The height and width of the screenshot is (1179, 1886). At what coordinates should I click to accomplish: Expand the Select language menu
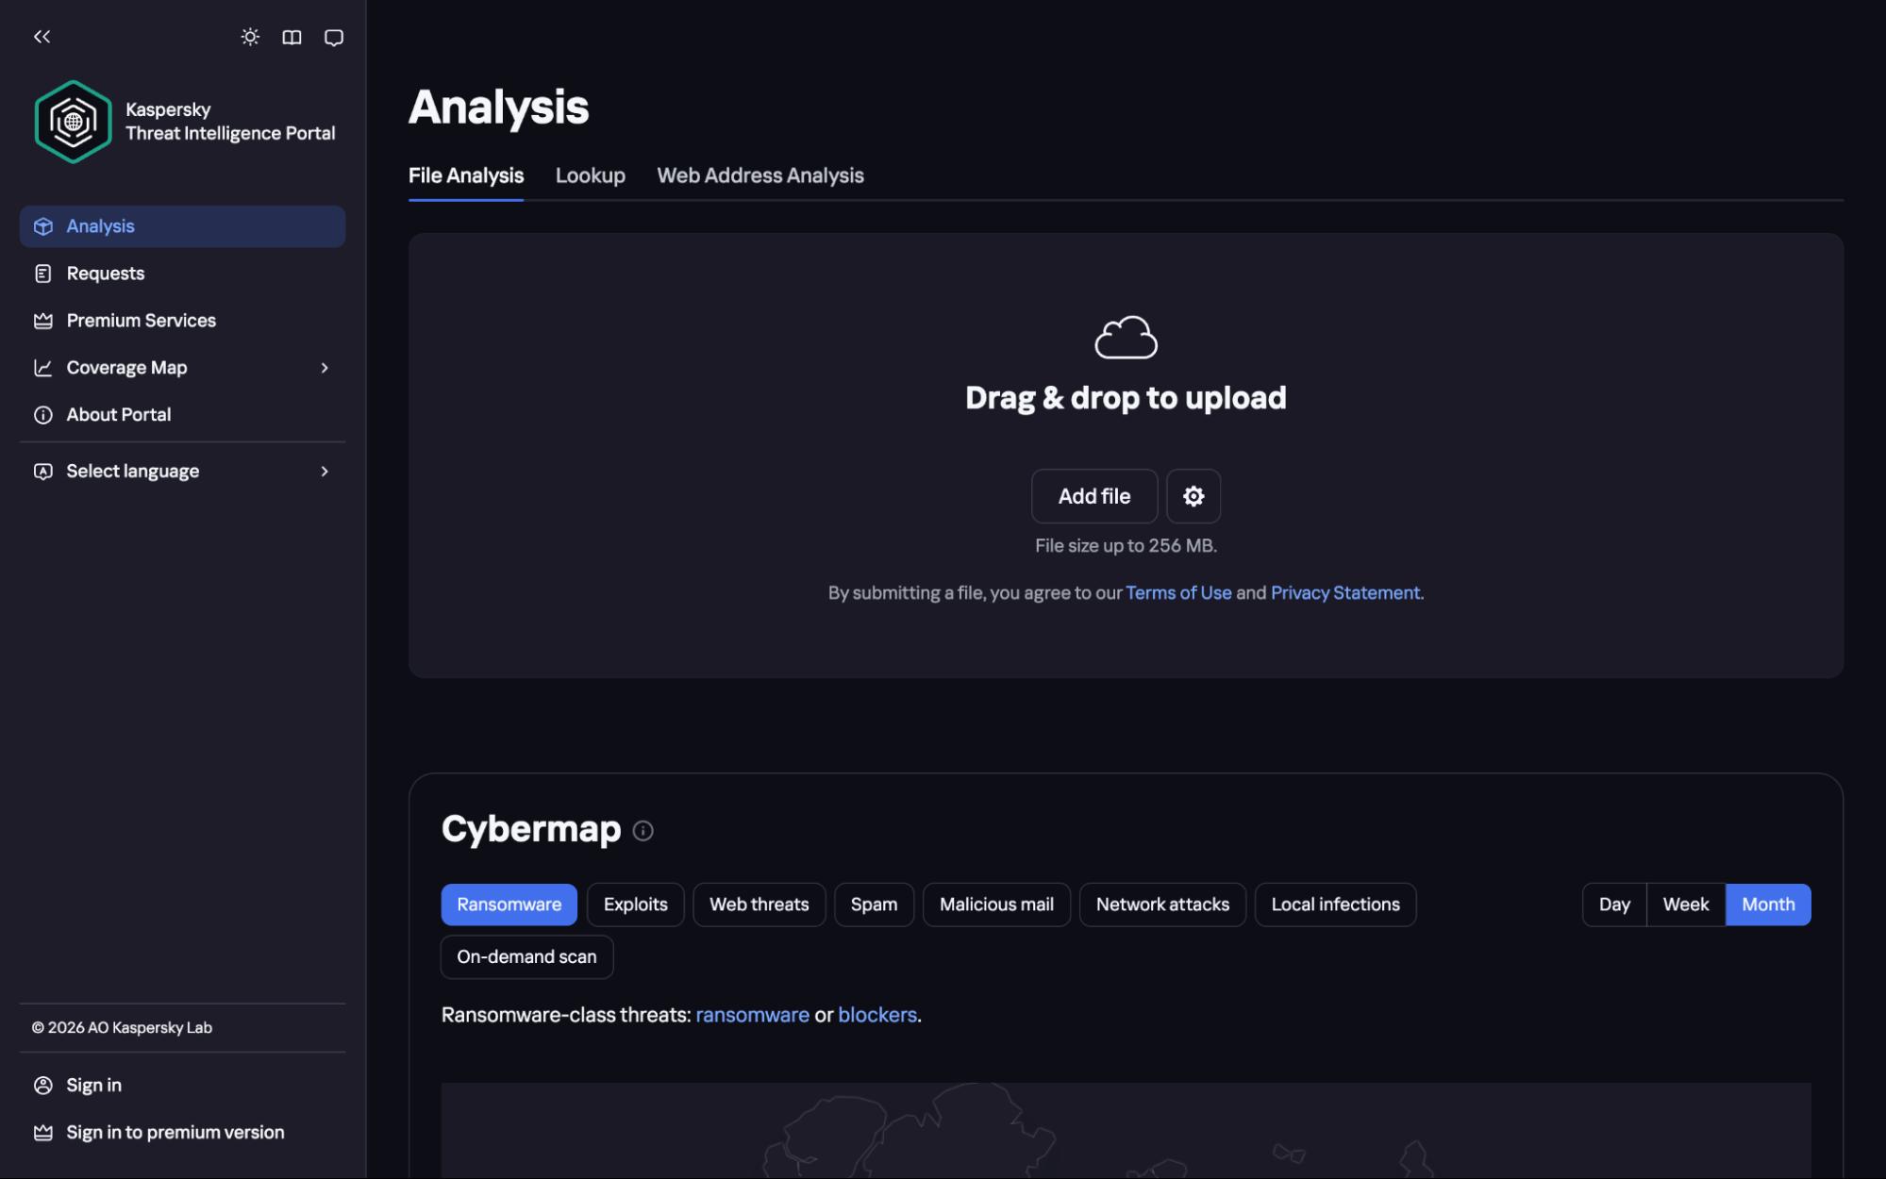(x=132, y=471)
